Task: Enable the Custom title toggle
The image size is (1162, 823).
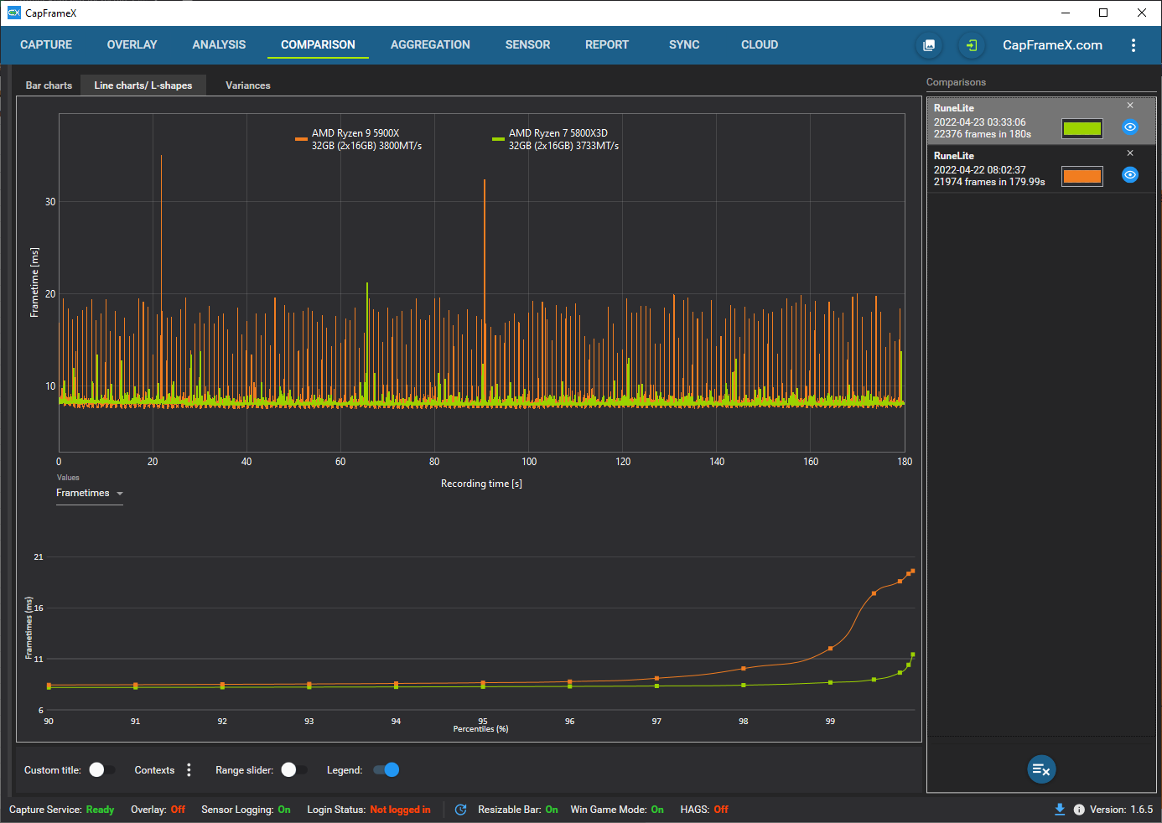Action: point(102,770)
